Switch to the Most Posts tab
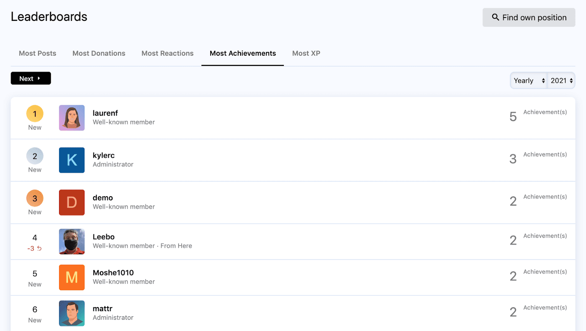 pos(38,53)
